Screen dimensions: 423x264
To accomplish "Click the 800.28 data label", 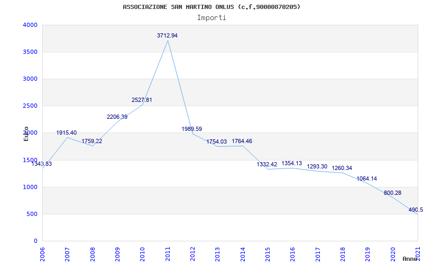I will pyautogui.click(x=392, y=193).
